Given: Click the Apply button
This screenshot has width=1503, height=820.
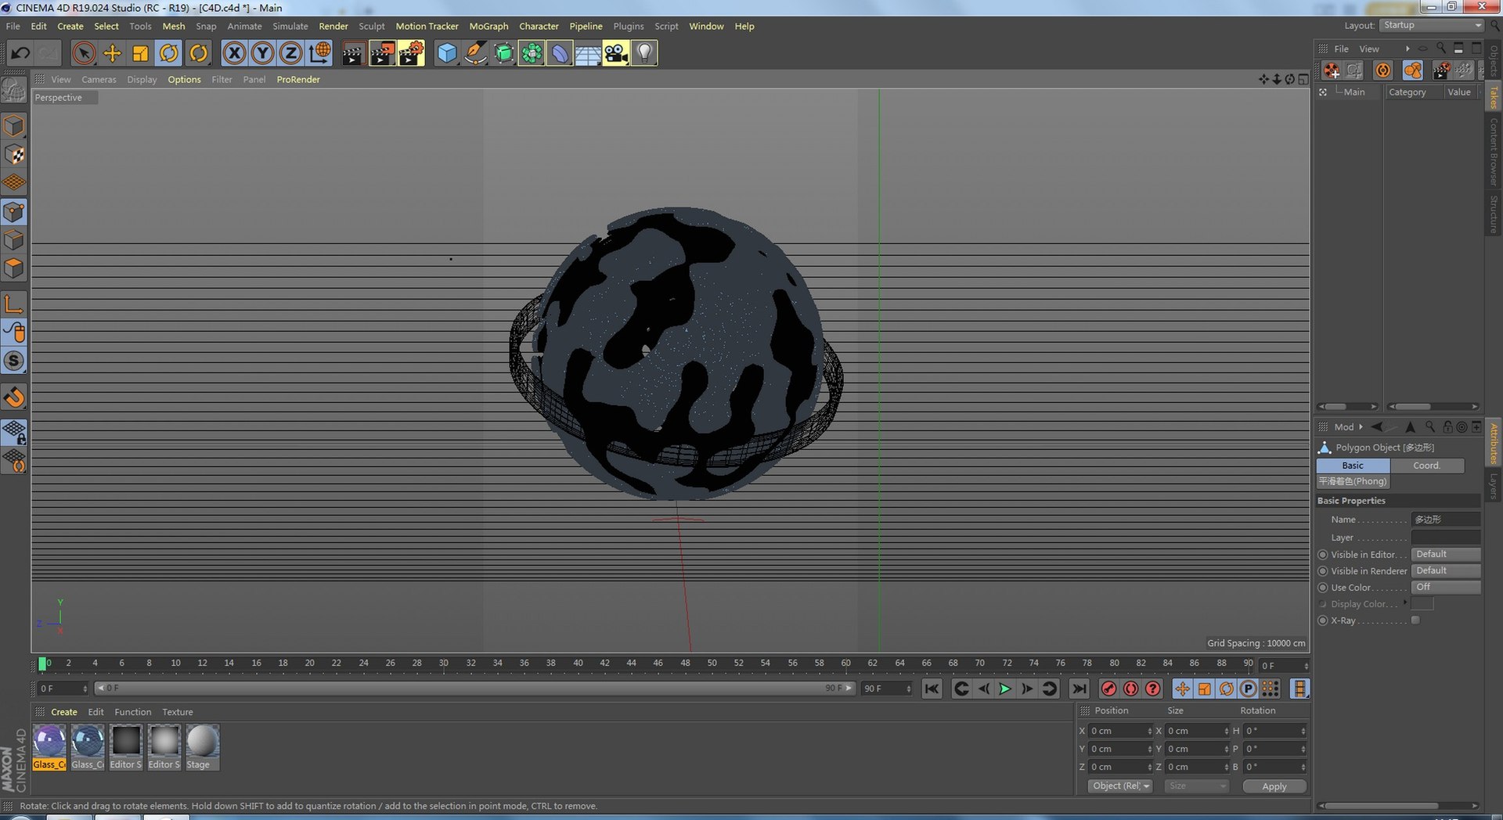Looking at the screenshot, I should [1274, 786].
